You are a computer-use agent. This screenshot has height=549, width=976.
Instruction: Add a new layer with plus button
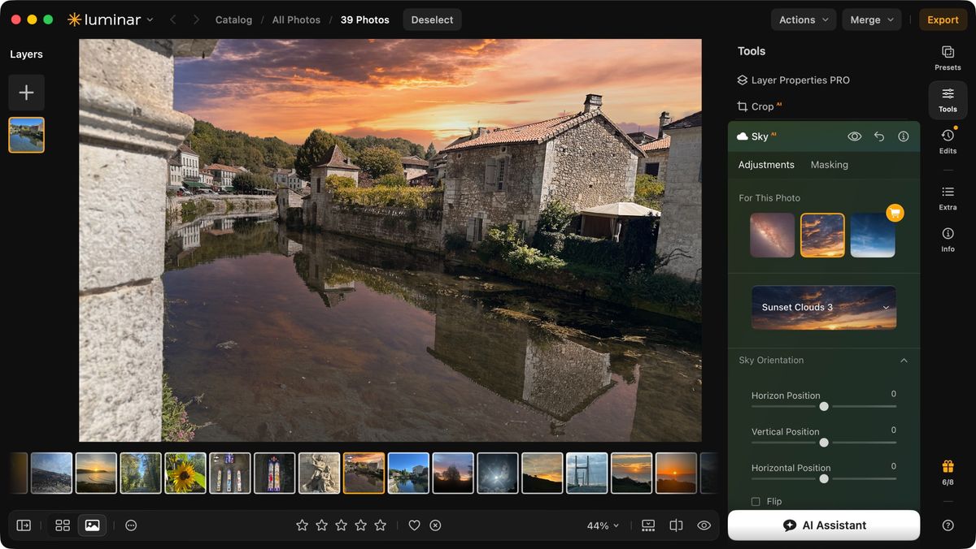(x=26, y=93)
